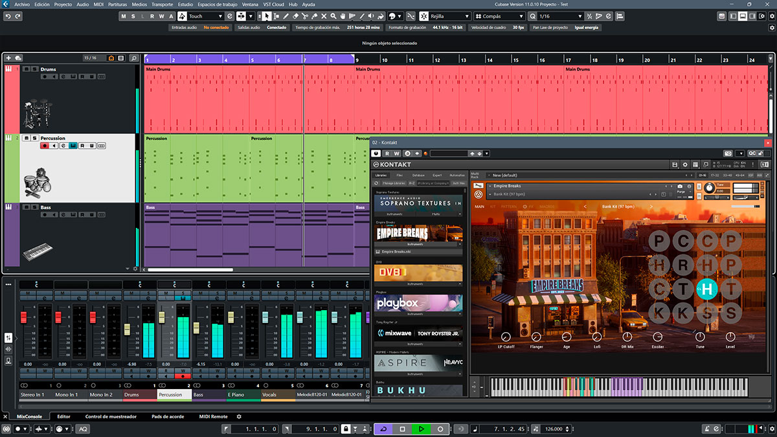
Task: Toggle global Solo S state button
Action: [x=133, y=16]
